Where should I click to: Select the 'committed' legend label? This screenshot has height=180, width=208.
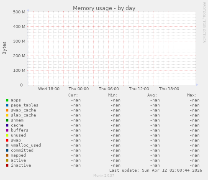(22, 150)
